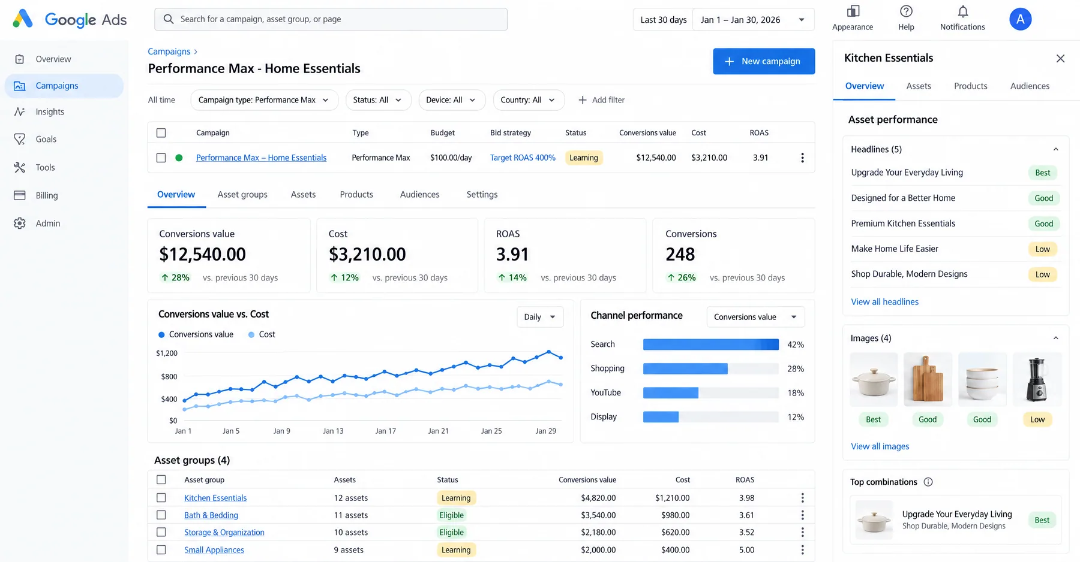Open more options for Performance Max campaign row
1080x562 pixels.
[x=802, y=158]
